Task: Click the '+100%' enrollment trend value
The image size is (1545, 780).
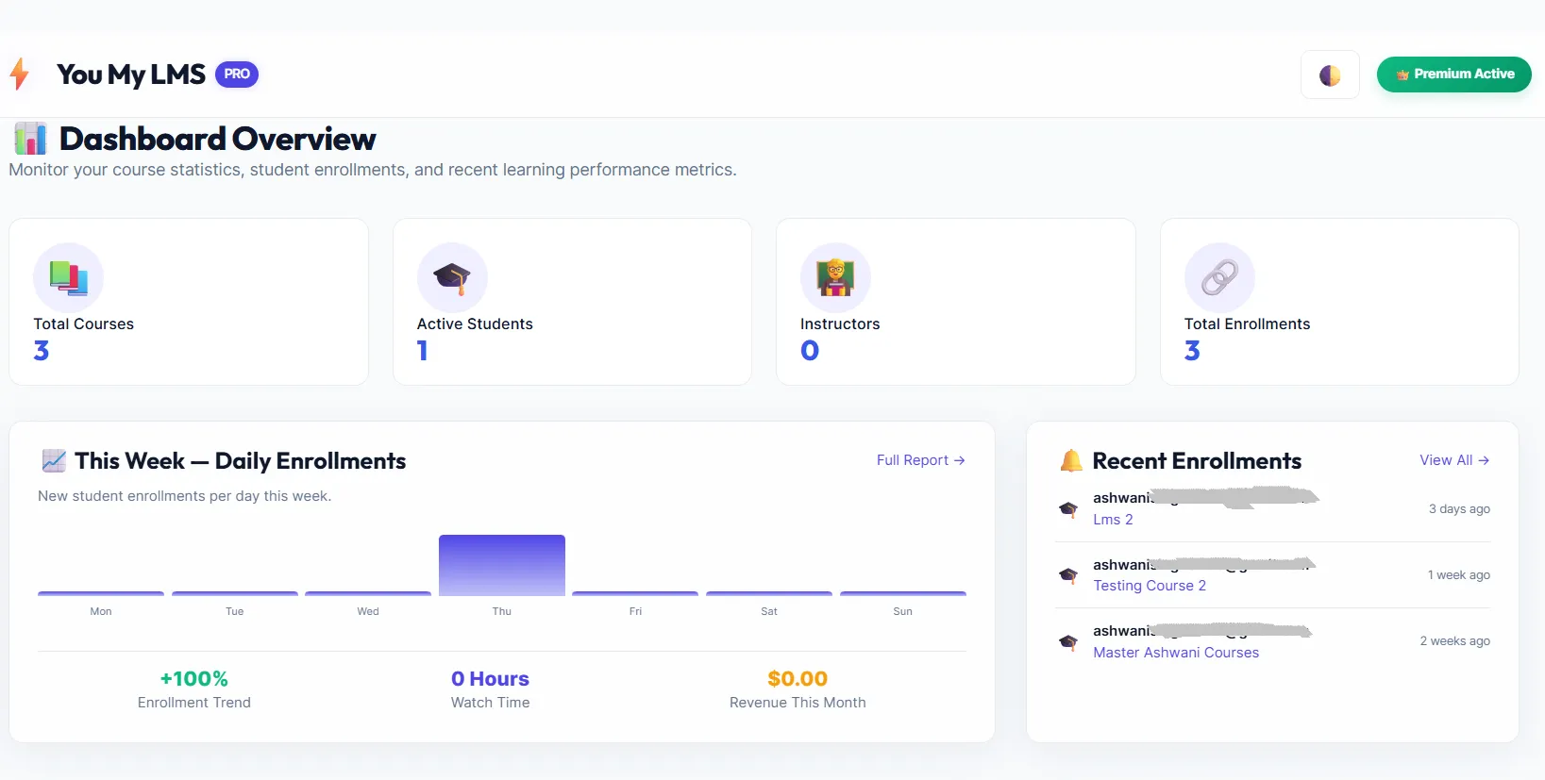Action: click(194, 679)
